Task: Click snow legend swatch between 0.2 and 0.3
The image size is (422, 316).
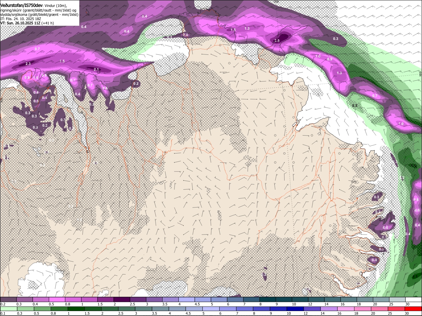Action: point(8,299)
